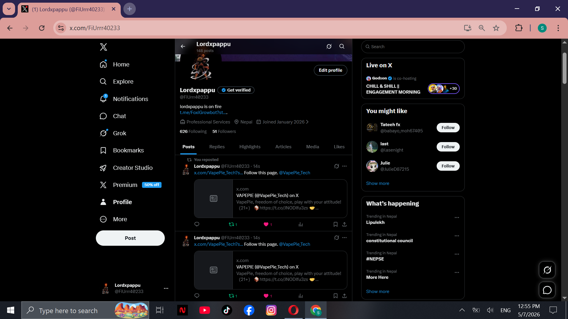Open Instagram from the taskbar
568x319 pixels.
point(271,310)
